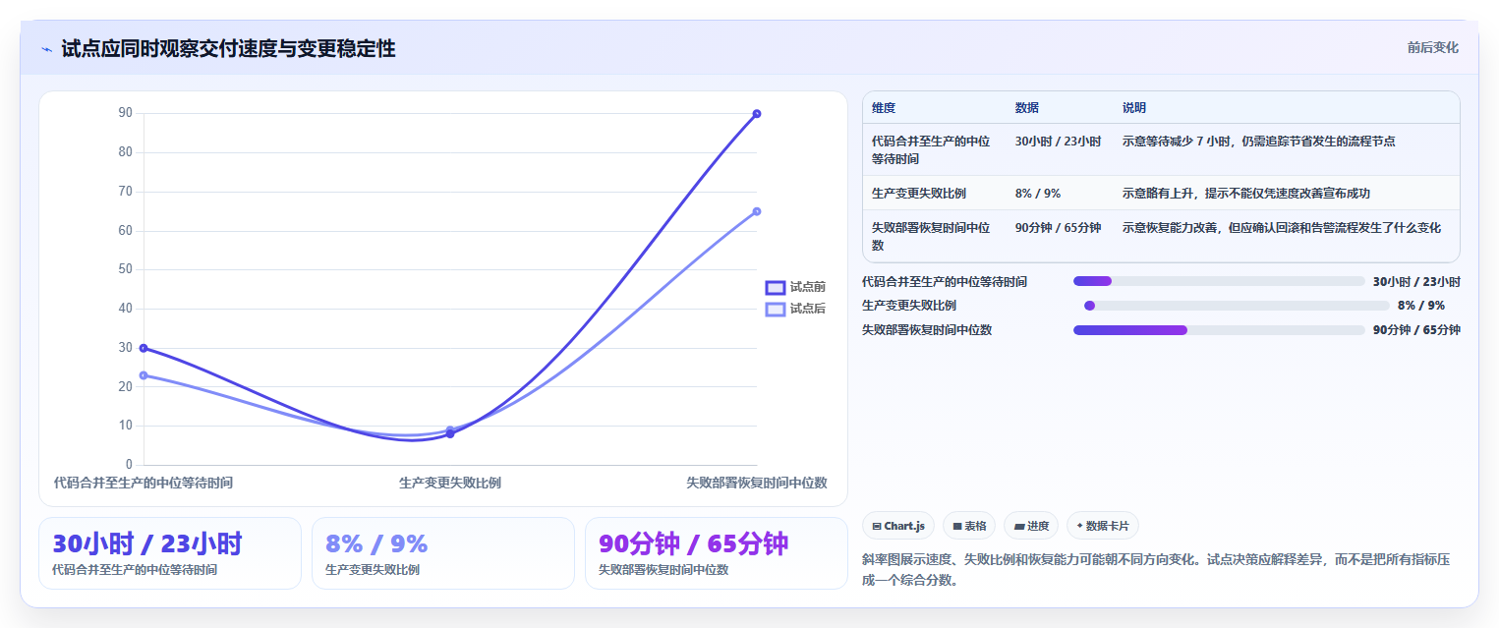Viewport: 1499px width, 628px height.
Task: Click table note about 等待减少 7 小时
Action: [1258, 142]
